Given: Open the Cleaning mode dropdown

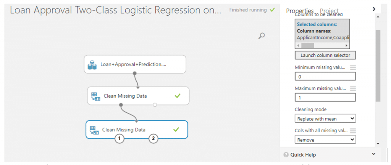Looking at the screenshot, I should [x=325, y=119].
